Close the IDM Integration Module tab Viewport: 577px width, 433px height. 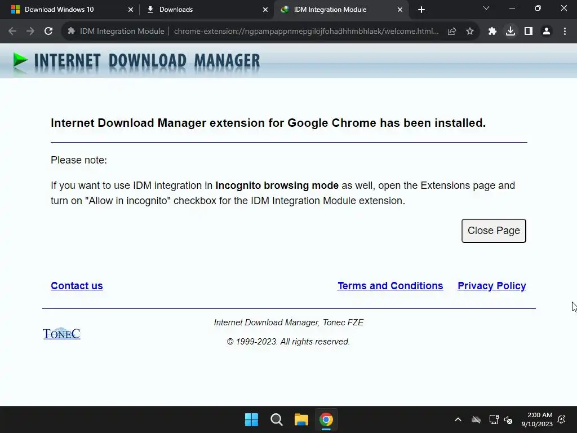[x=400, y=10]
